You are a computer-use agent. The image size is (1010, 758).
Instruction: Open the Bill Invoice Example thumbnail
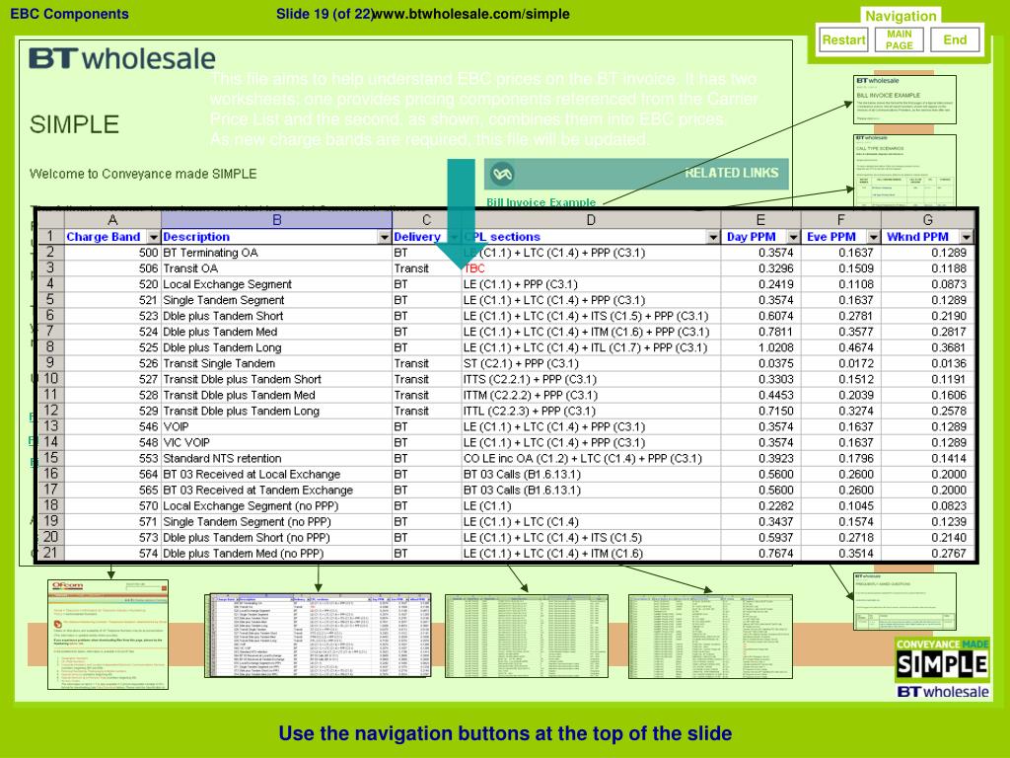pyautogui.click(x=904, y=100)
